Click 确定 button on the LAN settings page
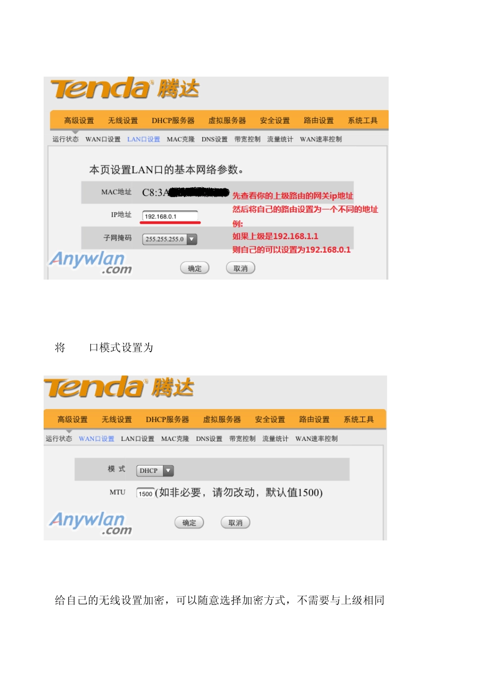This screenshot has height=682, width=482. point(195,268)
